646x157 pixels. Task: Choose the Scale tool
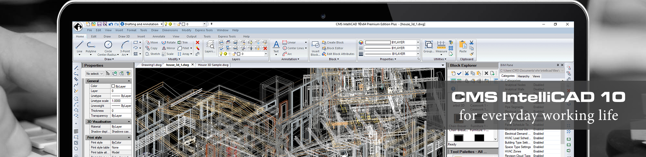[168, 54]
